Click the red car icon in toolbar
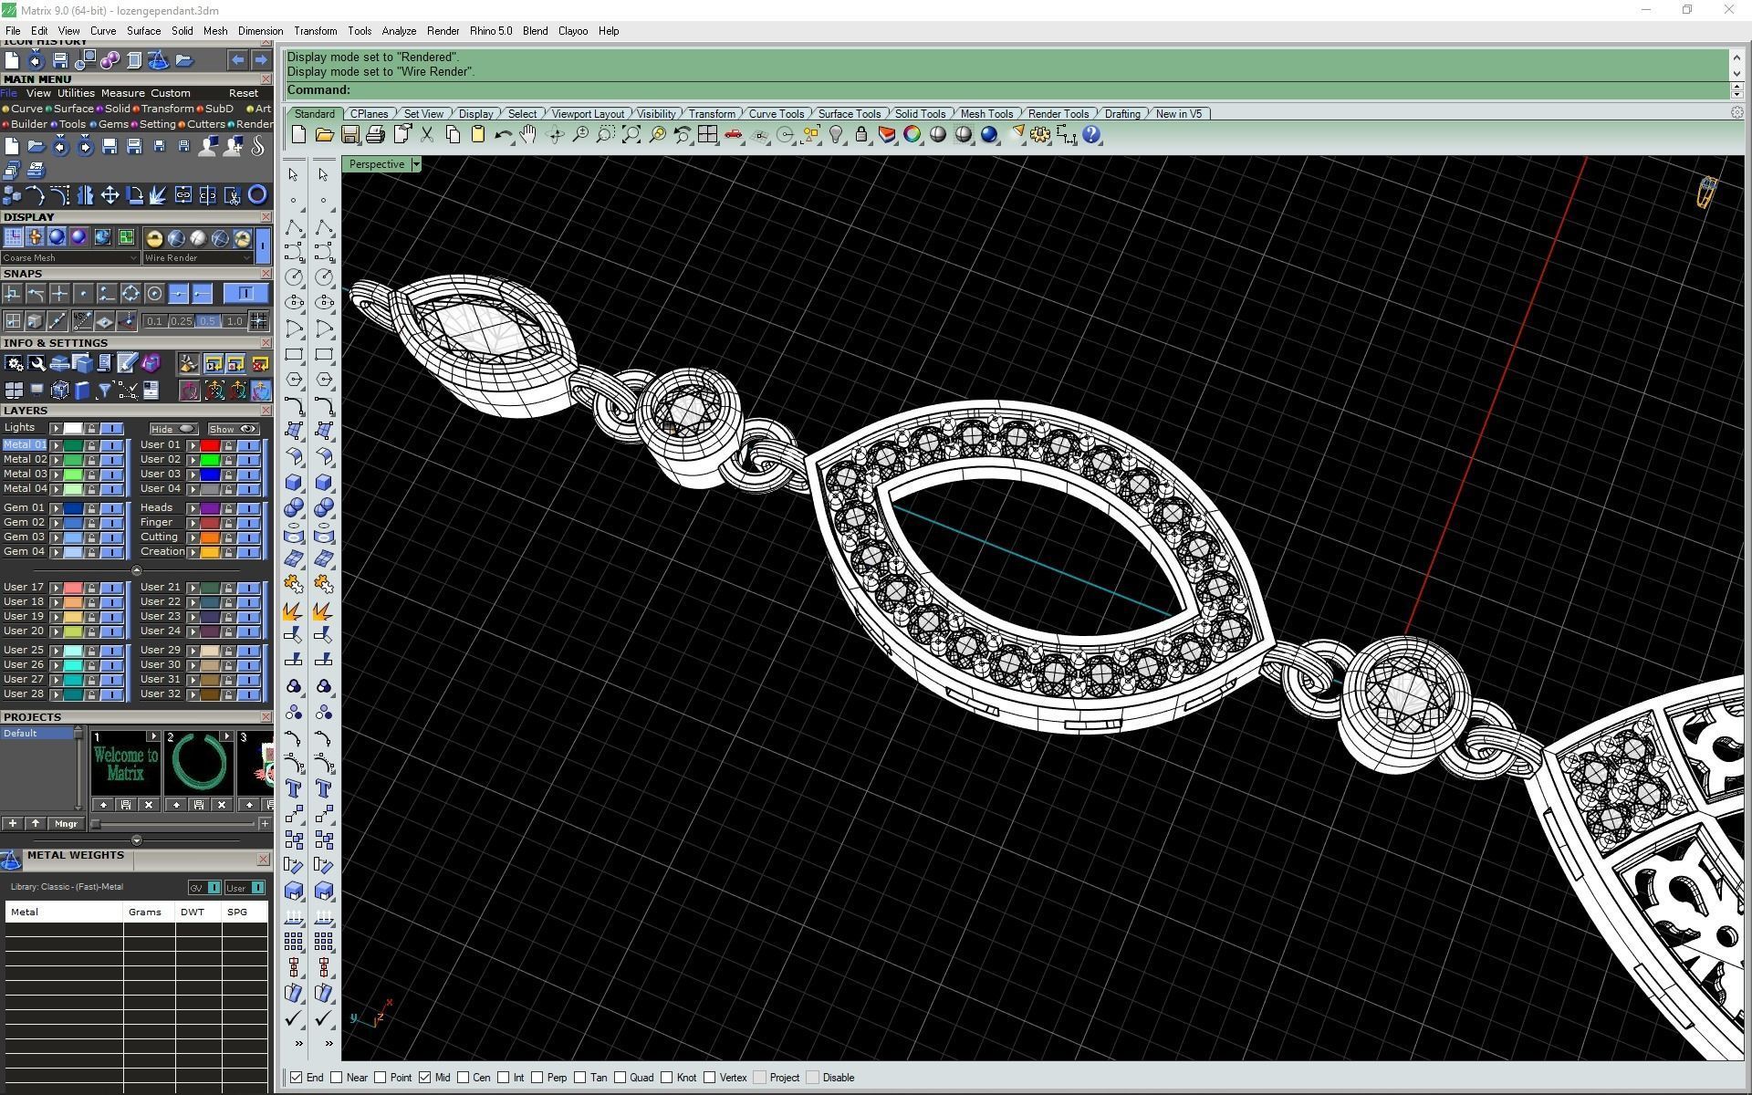The height and width of the screenshot is (1095, 1752). coord(733,135)
